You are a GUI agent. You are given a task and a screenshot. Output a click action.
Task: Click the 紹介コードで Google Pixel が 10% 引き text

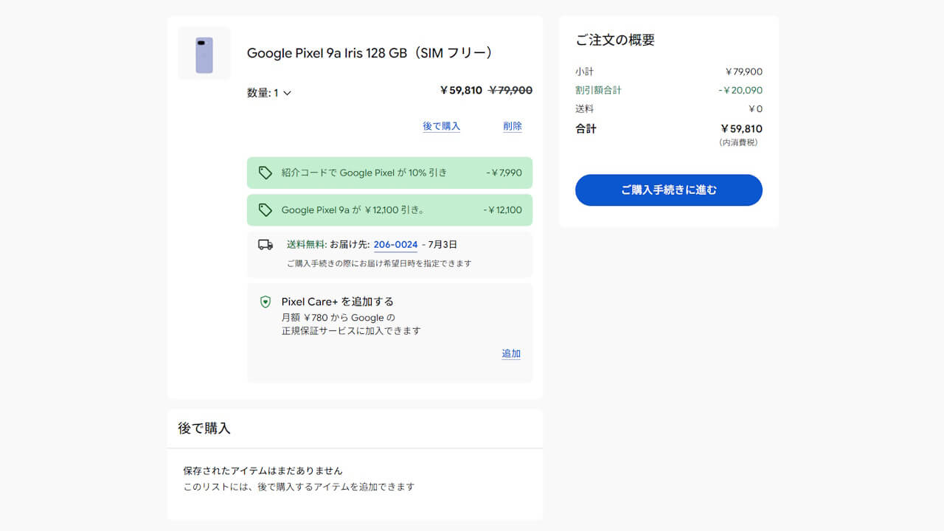[x=364, y=173]
